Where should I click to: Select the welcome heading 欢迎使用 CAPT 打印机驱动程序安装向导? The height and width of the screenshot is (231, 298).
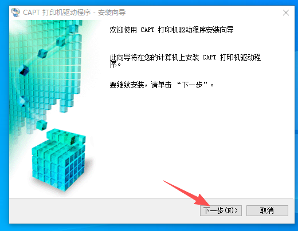coord(171,30)
